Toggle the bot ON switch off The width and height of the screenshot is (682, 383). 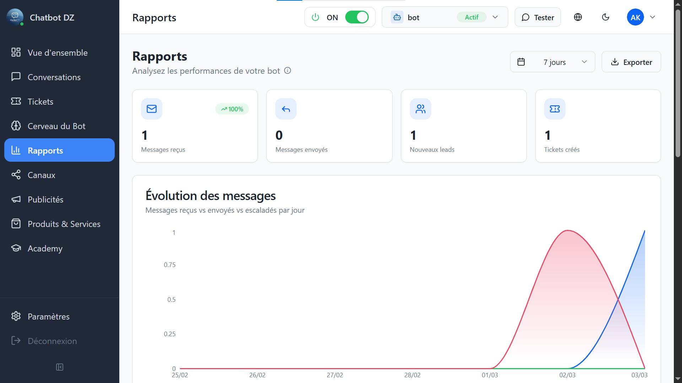pyautogui.click(x=357, y=17)
